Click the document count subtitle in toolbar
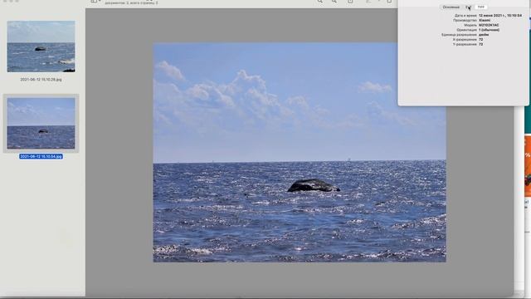The height and width of the screenshot is (299, 531). pyautogui.click(x=131, y=3)
